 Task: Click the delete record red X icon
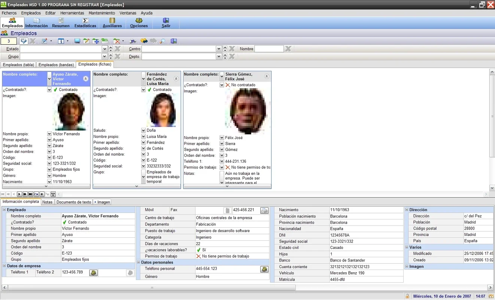116,41
